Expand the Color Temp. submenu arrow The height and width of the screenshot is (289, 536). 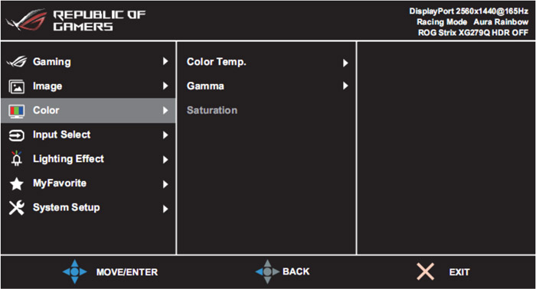tap(345, 63)
